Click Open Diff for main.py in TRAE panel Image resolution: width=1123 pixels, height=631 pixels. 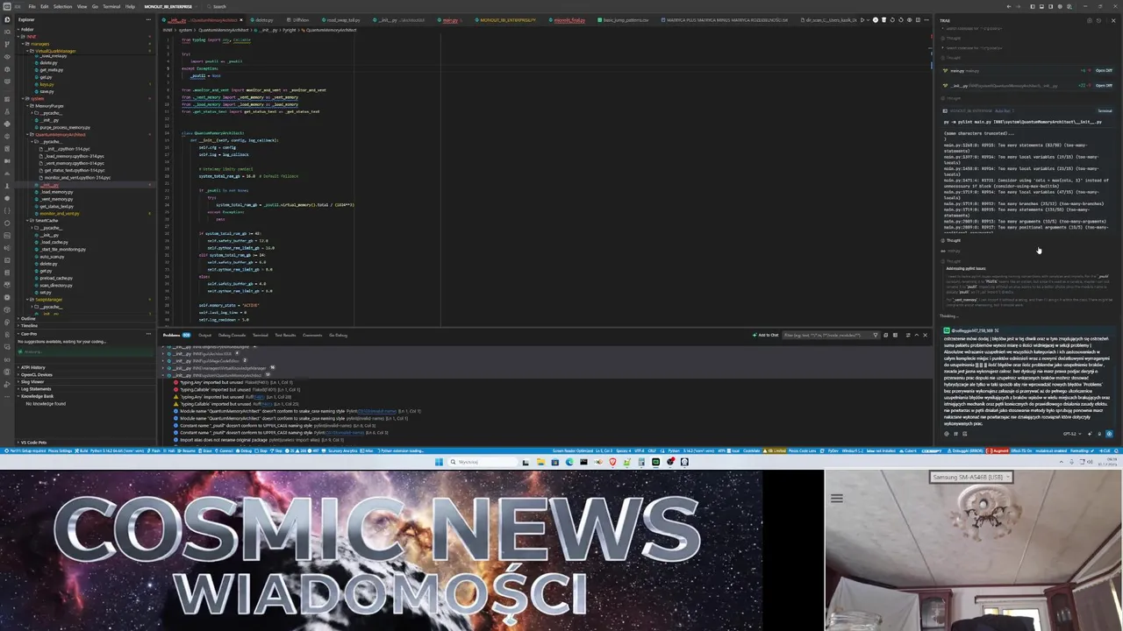pos(1103,70)
